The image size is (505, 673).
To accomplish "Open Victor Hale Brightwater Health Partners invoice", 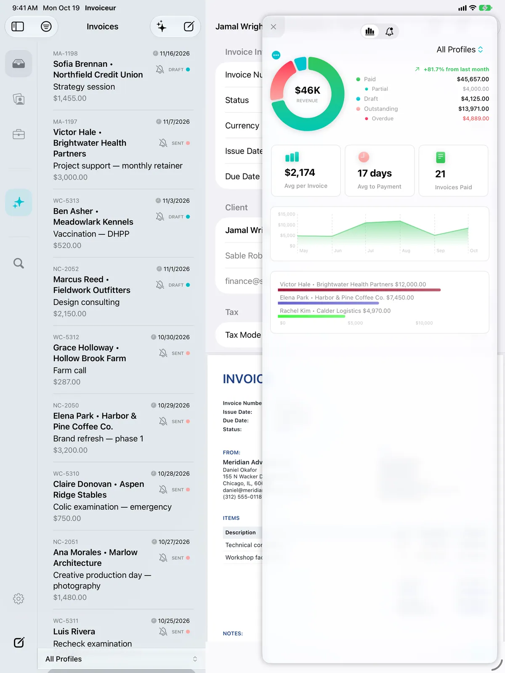I will coord(122,150).
